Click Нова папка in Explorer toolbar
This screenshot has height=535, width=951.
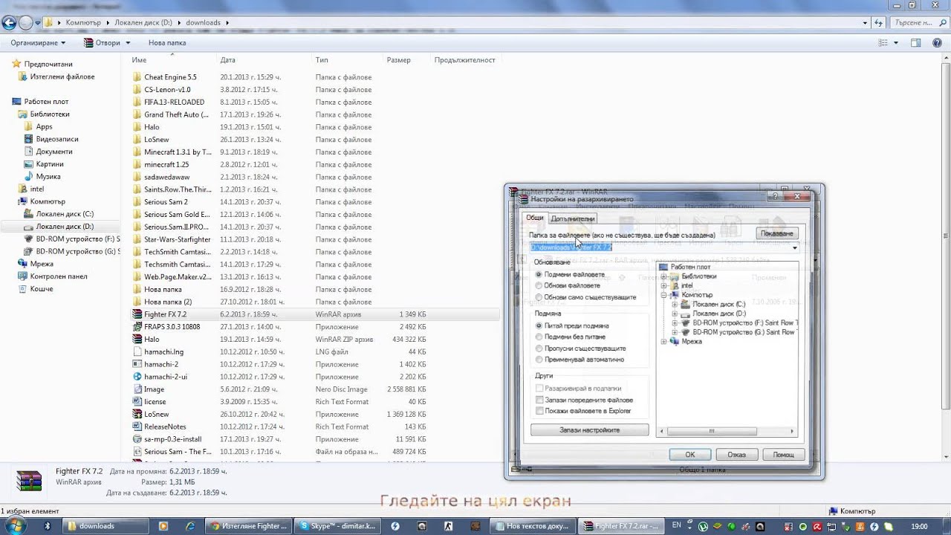[167, 43]
